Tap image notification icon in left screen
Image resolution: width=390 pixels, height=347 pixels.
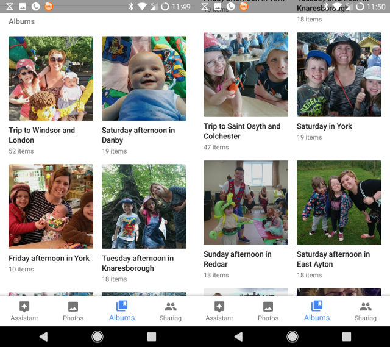tap(23, 7)
